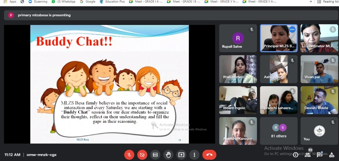Toggle closed captions on
Image resolution: width=339 pixels, height=161 pixels.
155,155
